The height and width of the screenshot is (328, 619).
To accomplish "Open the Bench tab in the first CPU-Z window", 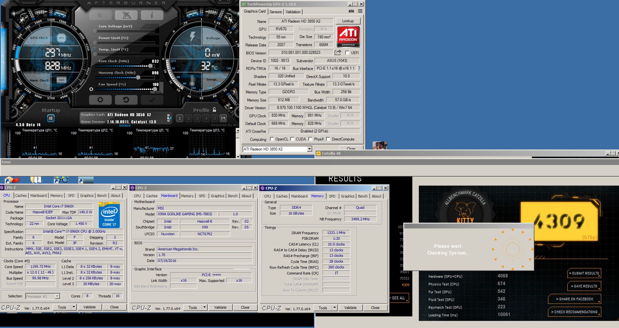I will (x=102, y=196).
